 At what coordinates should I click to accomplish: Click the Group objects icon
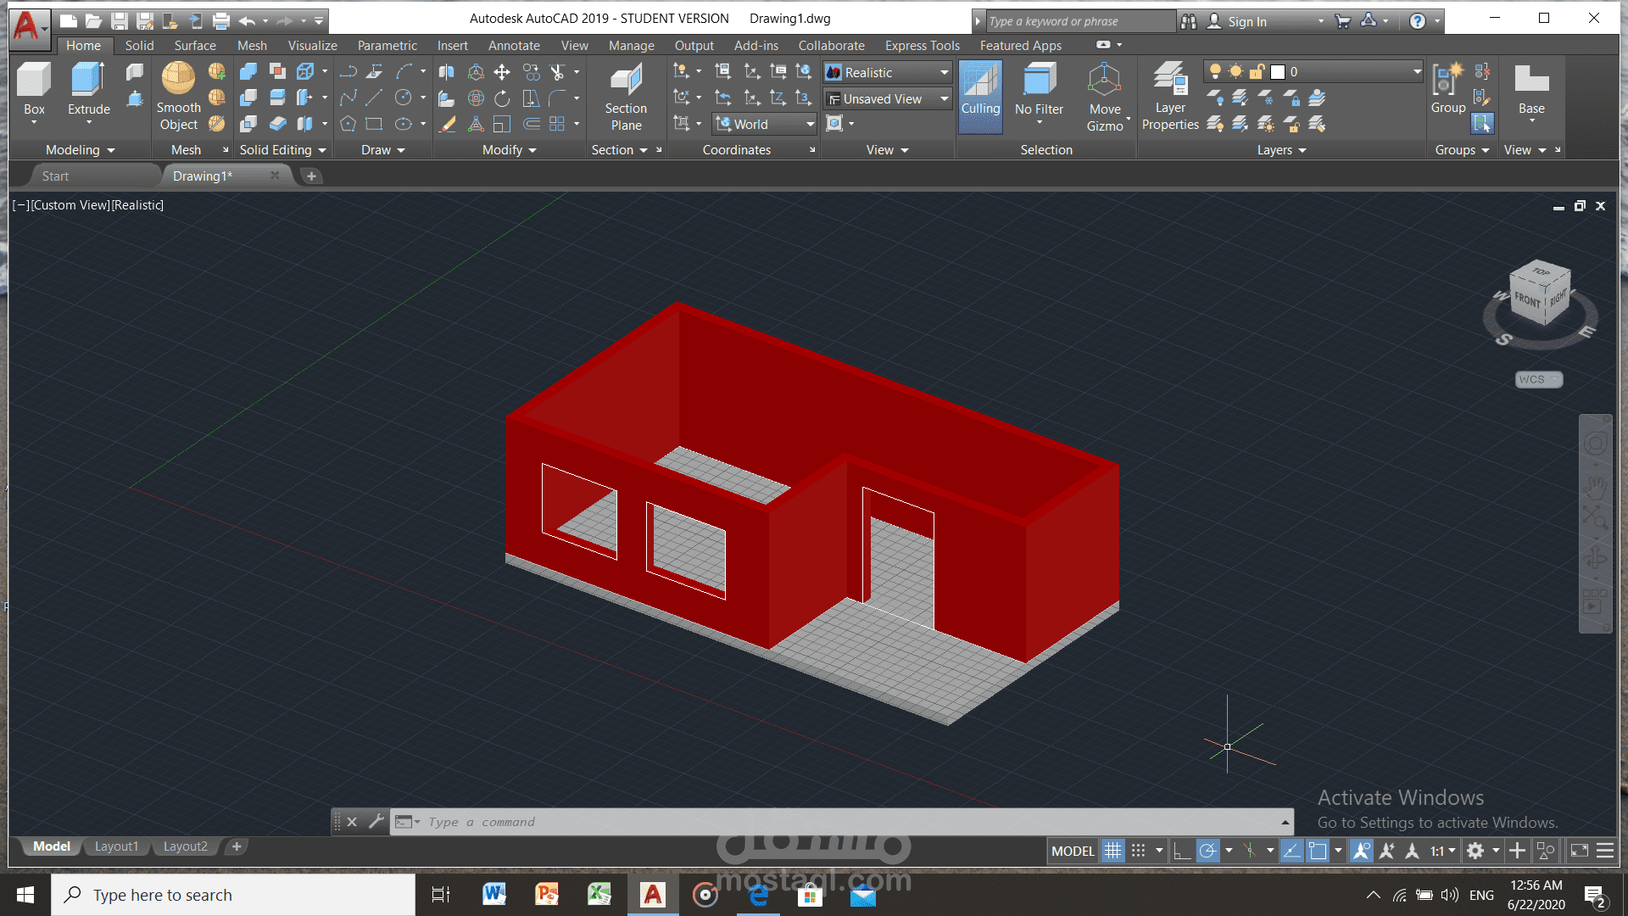pyautogui.click(x=1447, y=81)
